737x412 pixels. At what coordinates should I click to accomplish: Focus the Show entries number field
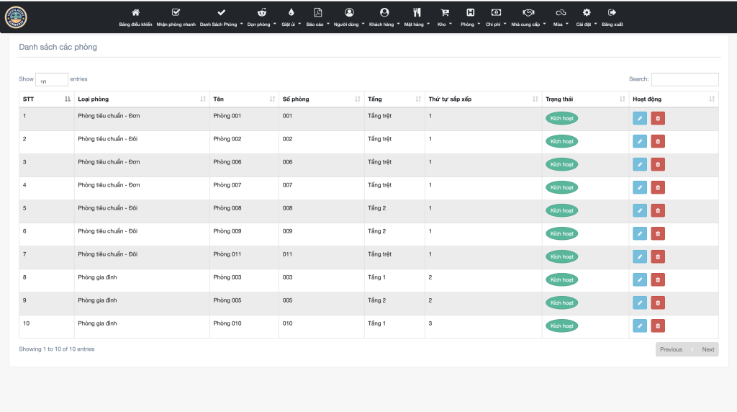tap(52, 79)
